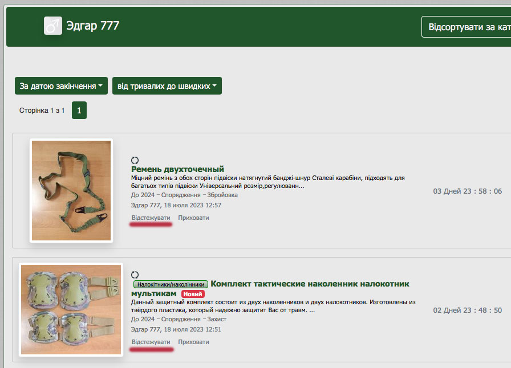
Task: Click the Эдгар 777 profile name header
Action: pos(93,26)
